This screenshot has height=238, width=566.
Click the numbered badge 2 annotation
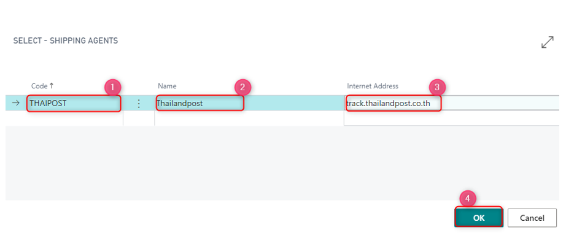[242, 87]
